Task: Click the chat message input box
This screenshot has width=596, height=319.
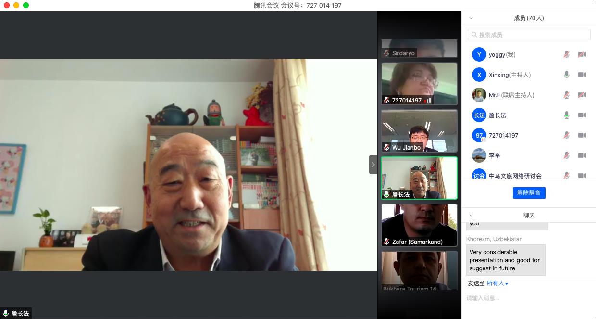Action: pos(529,298)
